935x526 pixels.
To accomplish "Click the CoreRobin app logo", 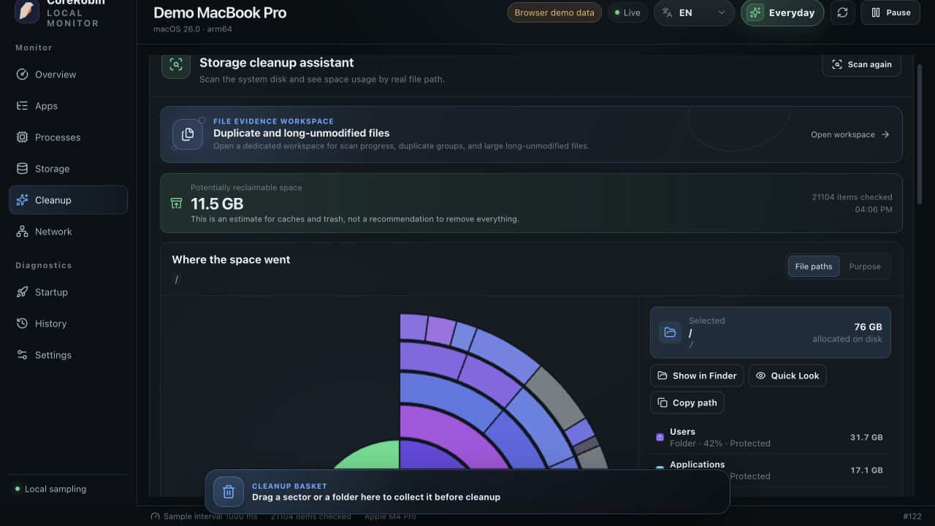I will (27, 12).
